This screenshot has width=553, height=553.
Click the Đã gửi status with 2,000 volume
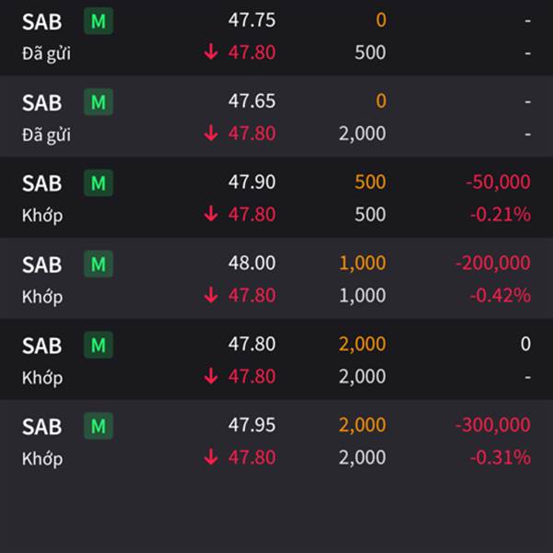[46, 135]
